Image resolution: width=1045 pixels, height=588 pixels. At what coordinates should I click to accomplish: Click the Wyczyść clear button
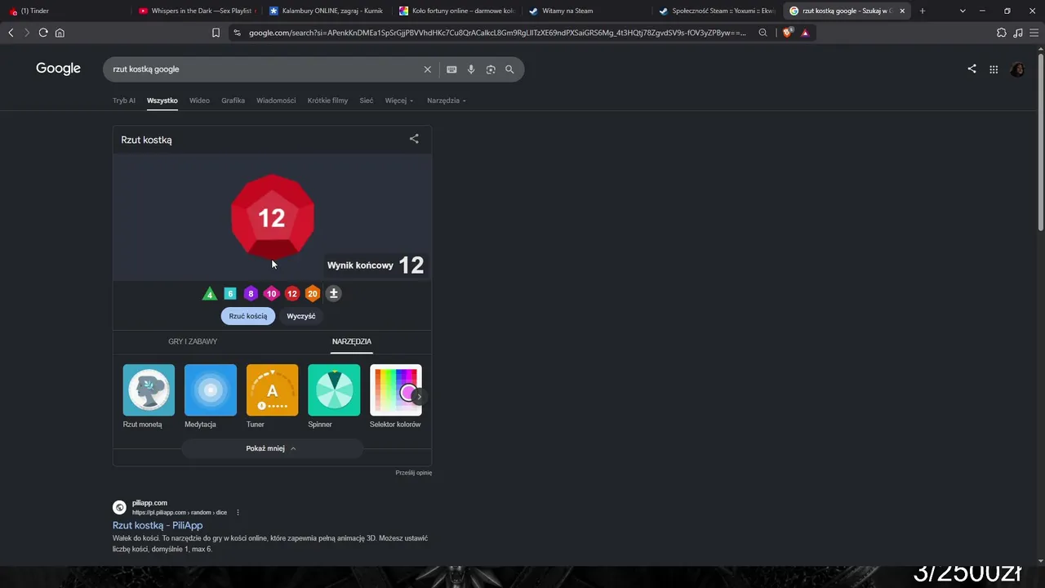[x=301, y=316]
